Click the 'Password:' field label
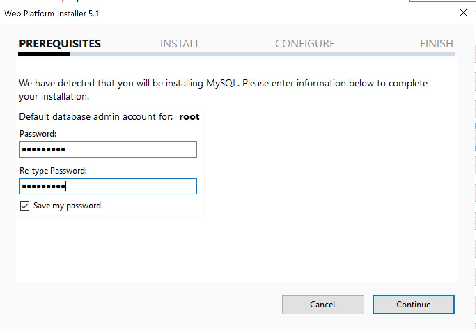Image resolution: width=476 pixels, height=329 pixels. (38, 134)
